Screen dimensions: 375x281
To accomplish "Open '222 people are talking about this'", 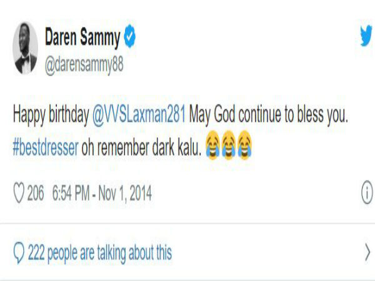I will 100,253.
